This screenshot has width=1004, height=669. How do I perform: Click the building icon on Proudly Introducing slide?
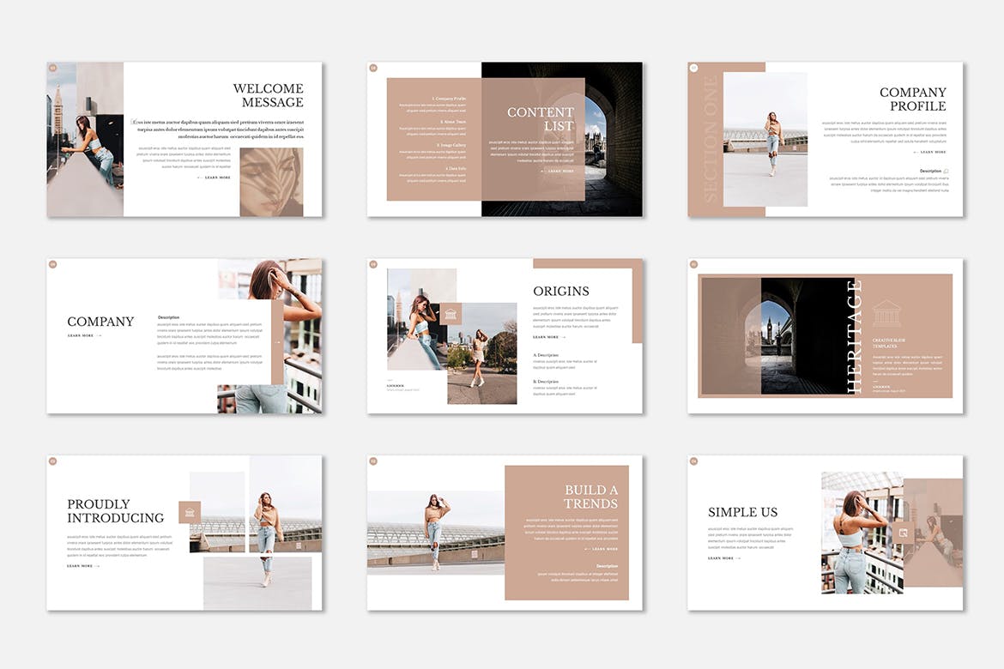click(190, 512)
